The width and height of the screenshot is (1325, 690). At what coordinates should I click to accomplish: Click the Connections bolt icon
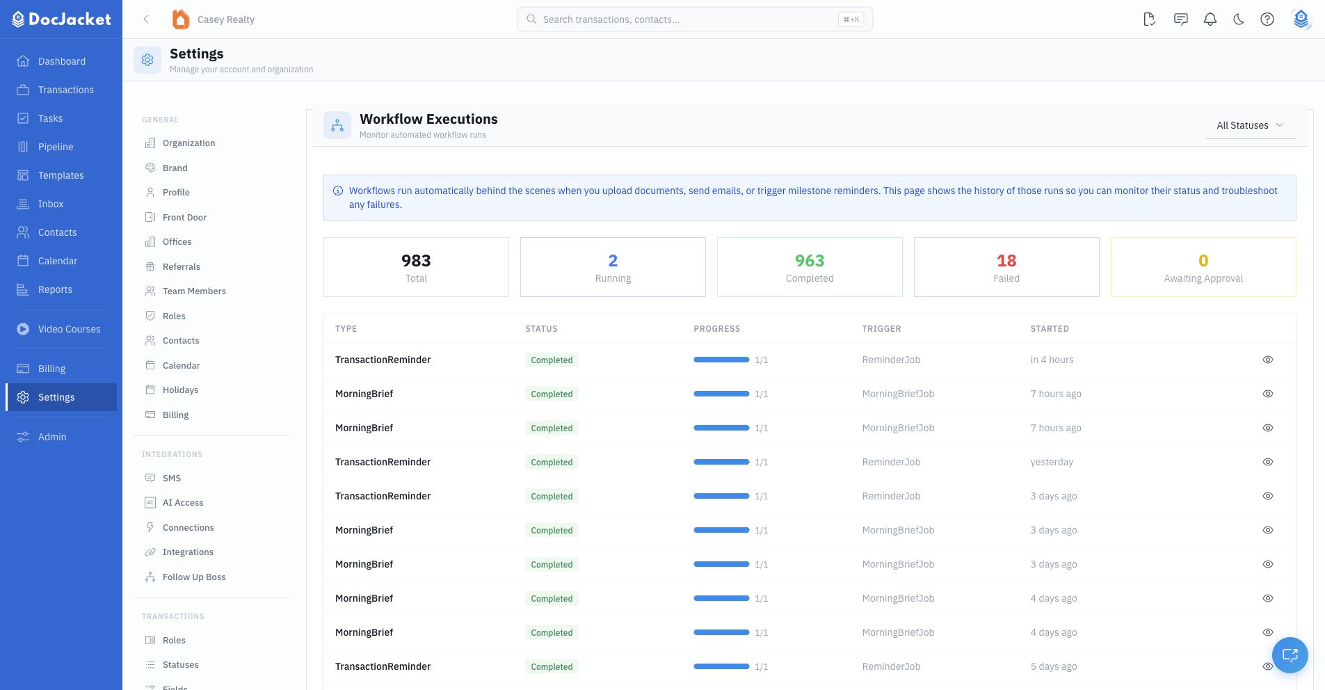pyautogui.click(x=150, y=527)
